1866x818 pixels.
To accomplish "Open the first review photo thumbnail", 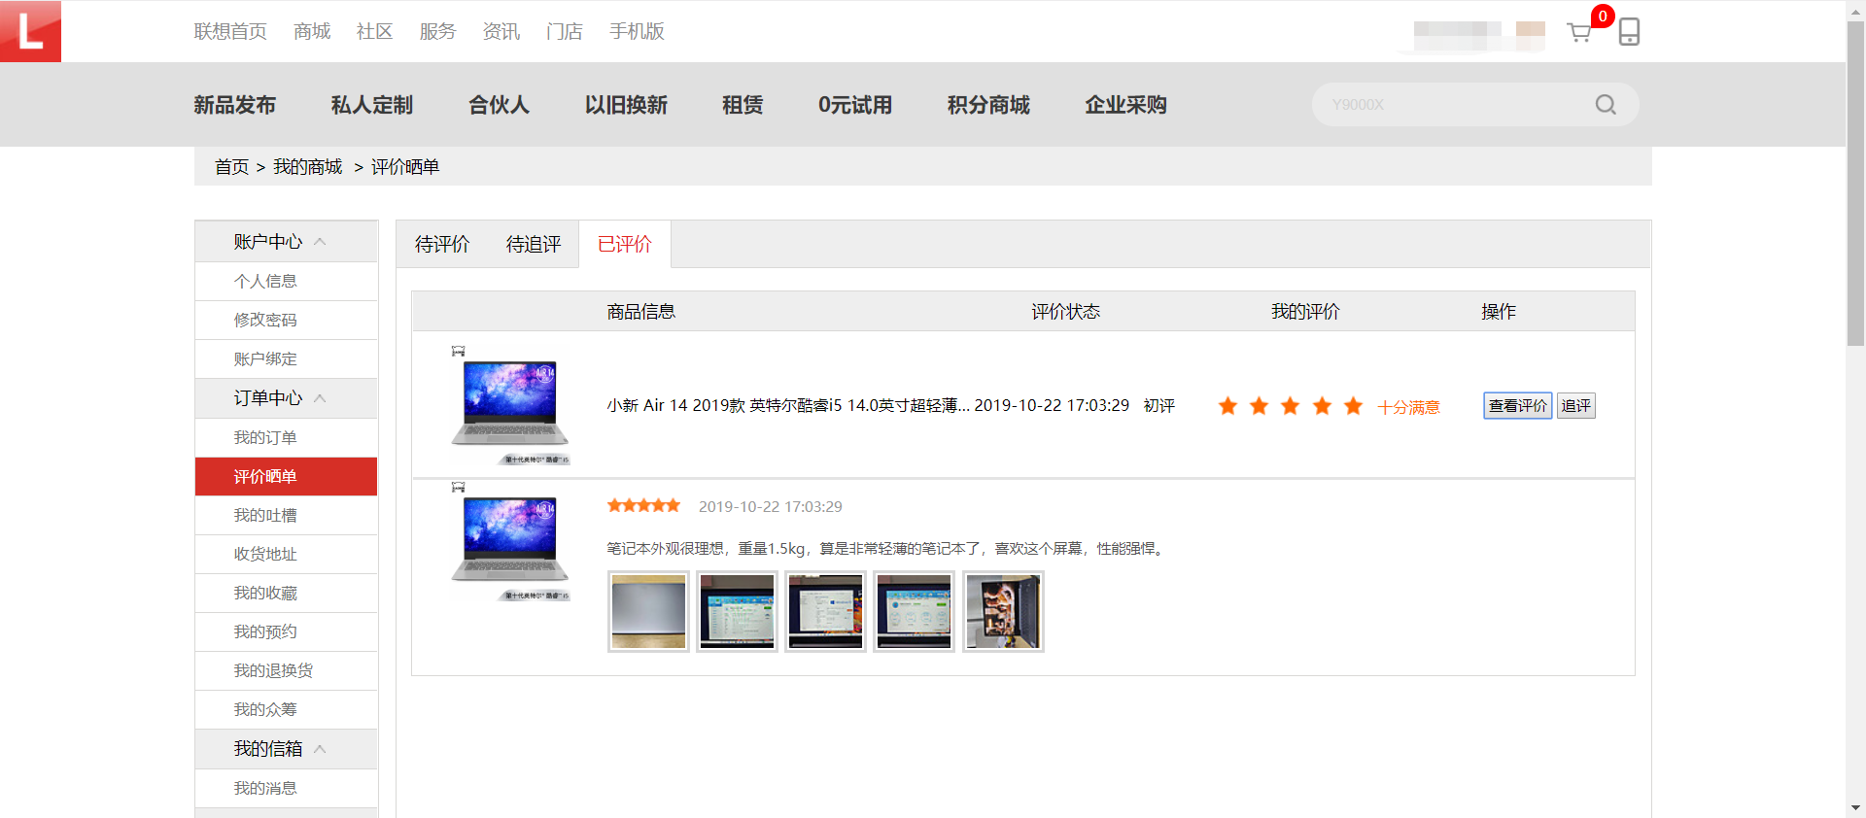I will 648,611.
